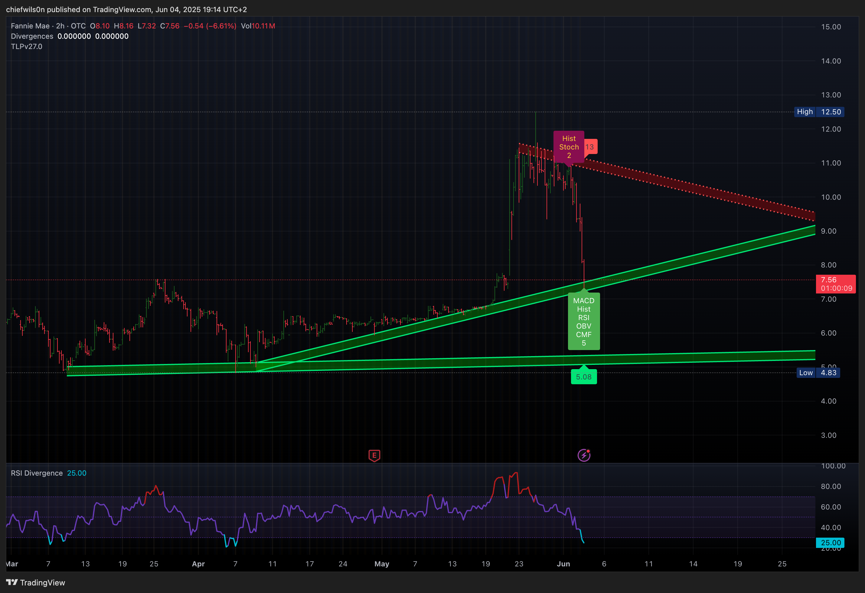Click the red 13 label beside Hist Stoch

[590, 147]
